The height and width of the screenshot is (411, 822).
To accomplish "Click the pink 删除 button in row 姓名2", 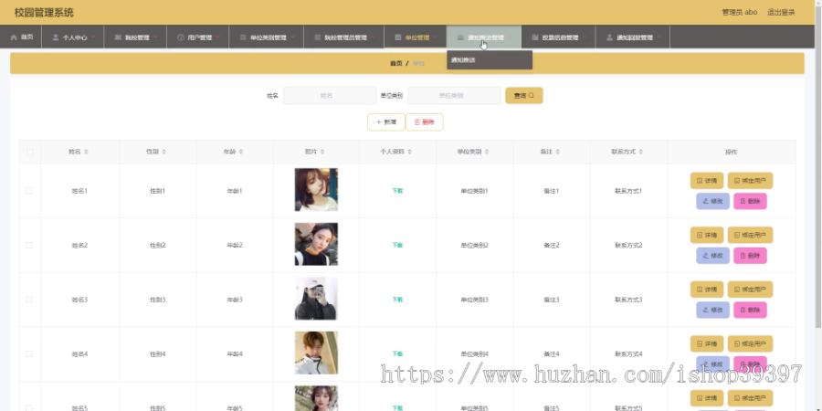I will [750, 256].
